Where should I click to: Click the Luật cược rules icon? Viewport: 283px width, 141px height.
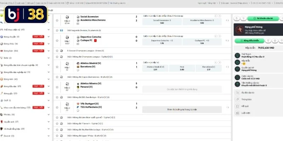pos(237,113)
